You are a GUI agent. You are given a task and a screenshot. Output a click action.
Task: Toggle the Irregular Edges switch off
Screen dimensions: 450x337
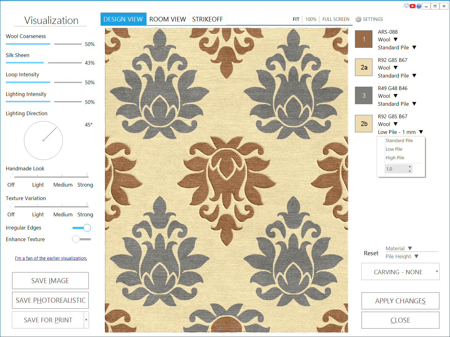click(82, 228)
